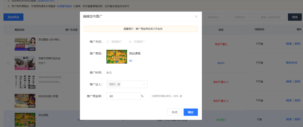Click the info icon next to third row's 审核不通过
303x127 pixels.
pyautogui.click(x=228, y=82)
